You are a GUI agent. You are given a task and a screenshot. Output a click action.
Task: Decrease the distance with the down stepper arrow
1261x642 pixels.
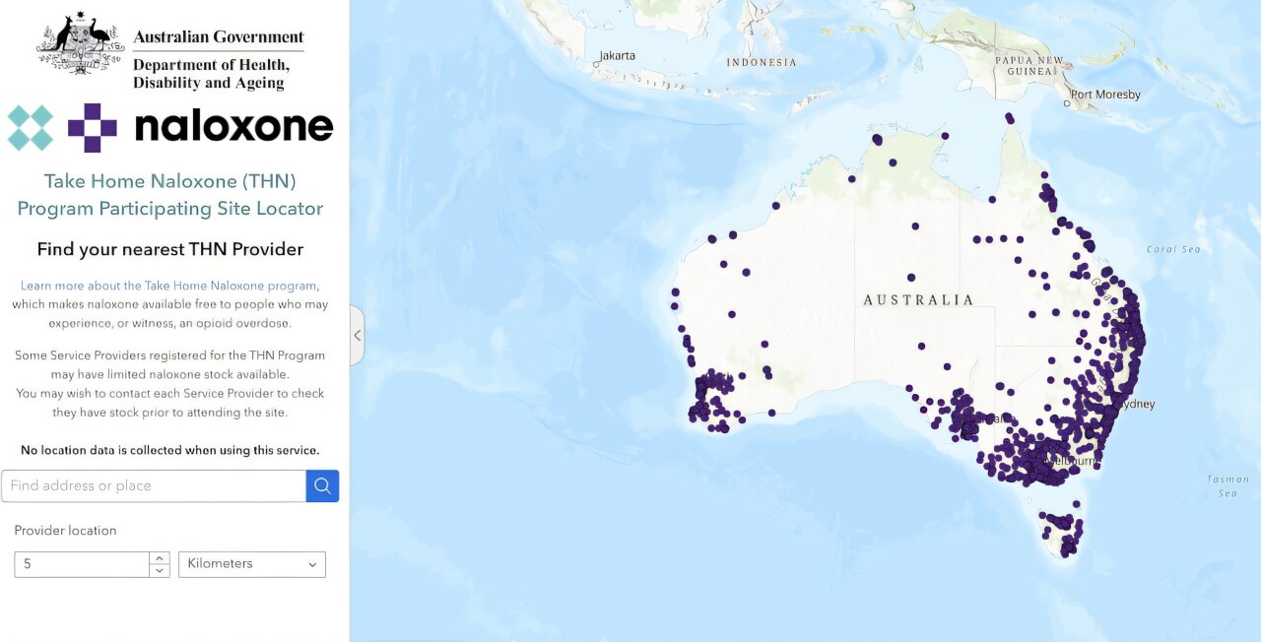tap(159, 570)
